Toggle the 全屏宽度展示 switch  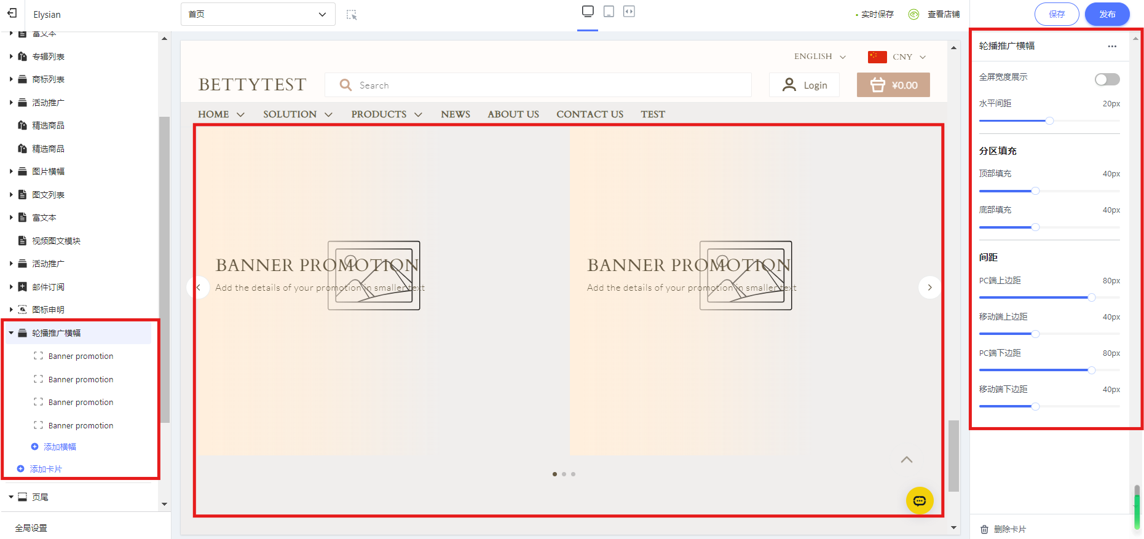coord(1107,79)
